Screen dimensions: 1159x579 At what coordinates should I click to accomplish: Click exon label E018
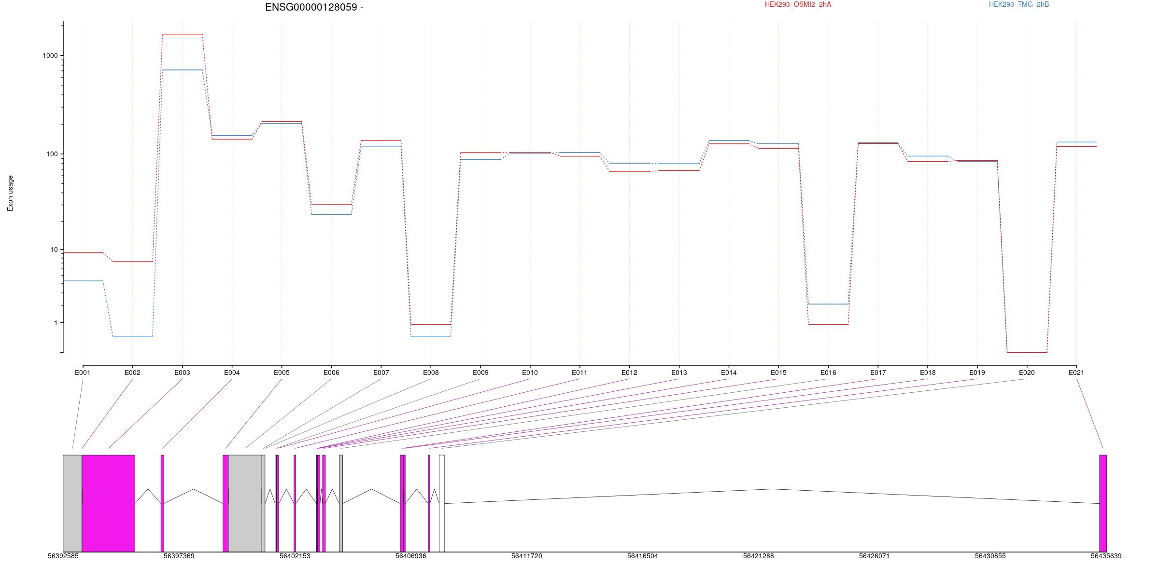coord(928,372)
